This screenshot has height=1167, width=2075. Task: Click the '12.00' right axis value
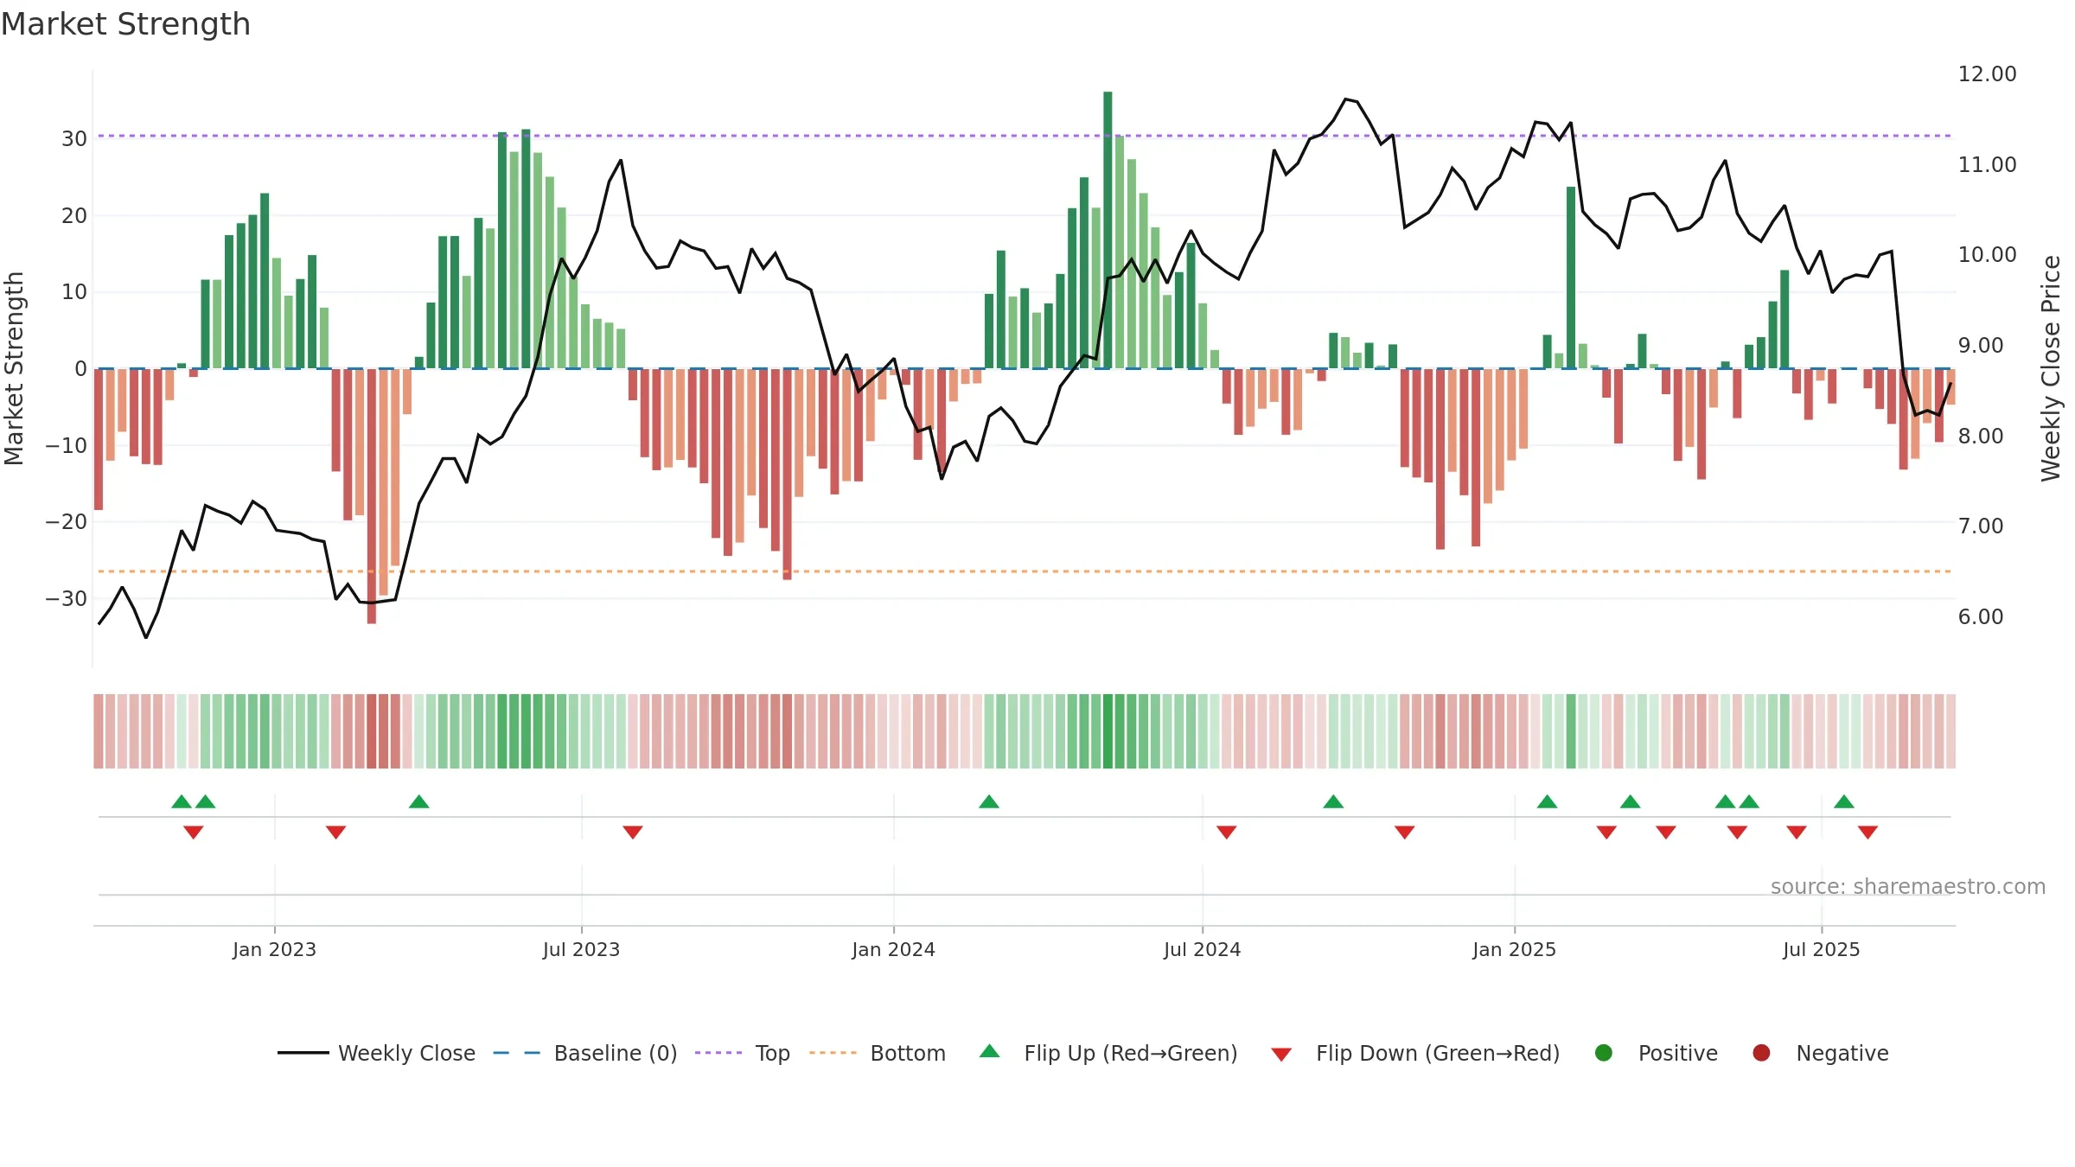(1987, 74)
